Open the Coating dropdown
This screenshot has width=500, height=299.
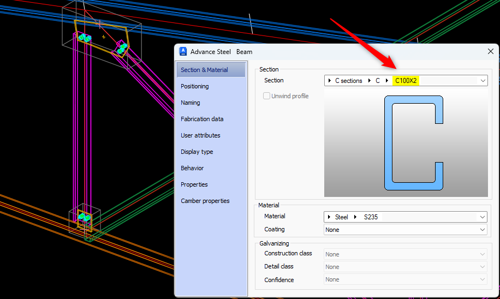click(x=405, y=230)
